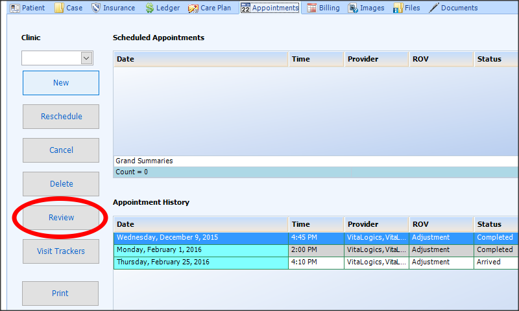Sort Appointment History by Provider header
This screenshot has width=519, height=311.
tap(376, 224)
